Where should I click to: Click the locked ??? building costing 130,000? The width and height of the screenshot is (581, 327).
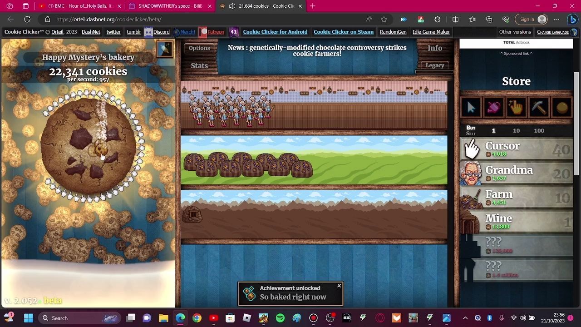pos(516,246)
